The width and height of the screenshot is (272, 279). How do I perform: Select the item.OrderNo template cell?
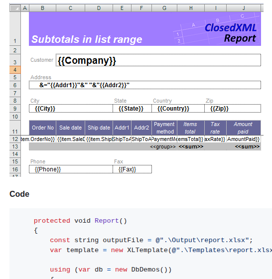coord(43,139)
